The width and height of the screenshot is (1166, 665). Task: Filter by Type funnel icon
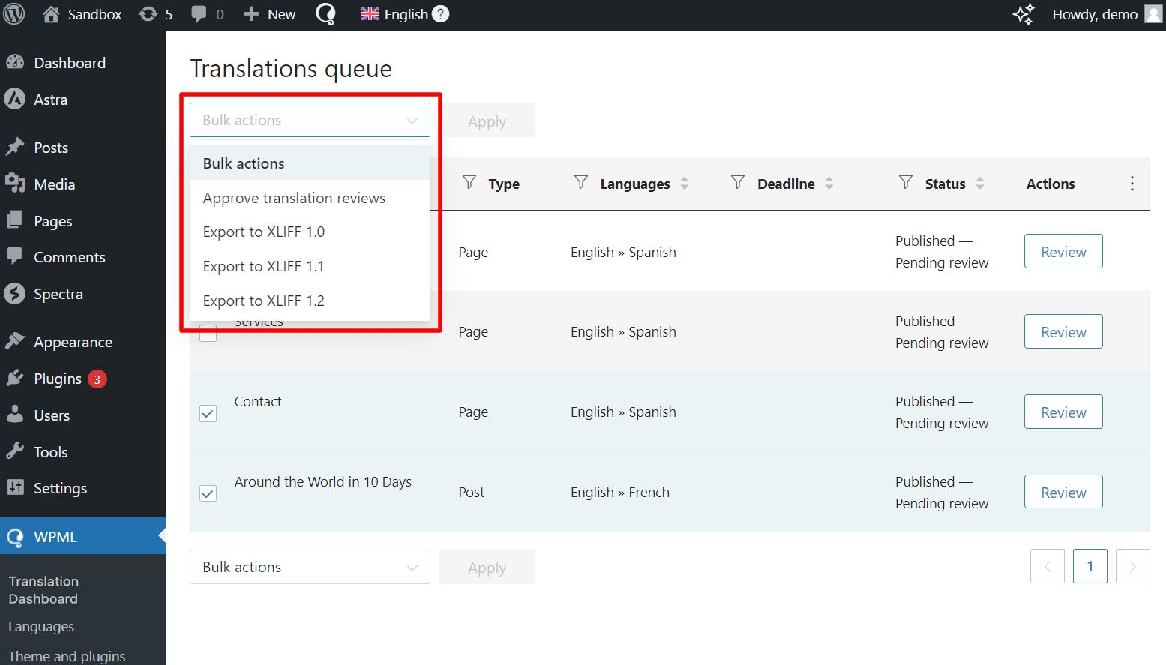click(469, 182)
